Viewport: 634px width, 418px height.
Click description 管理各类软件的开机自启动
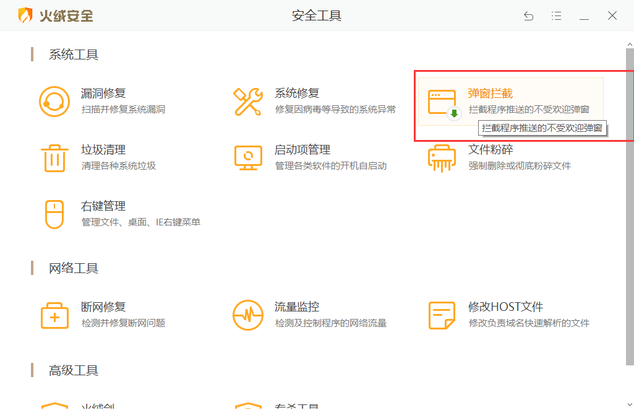331,166
